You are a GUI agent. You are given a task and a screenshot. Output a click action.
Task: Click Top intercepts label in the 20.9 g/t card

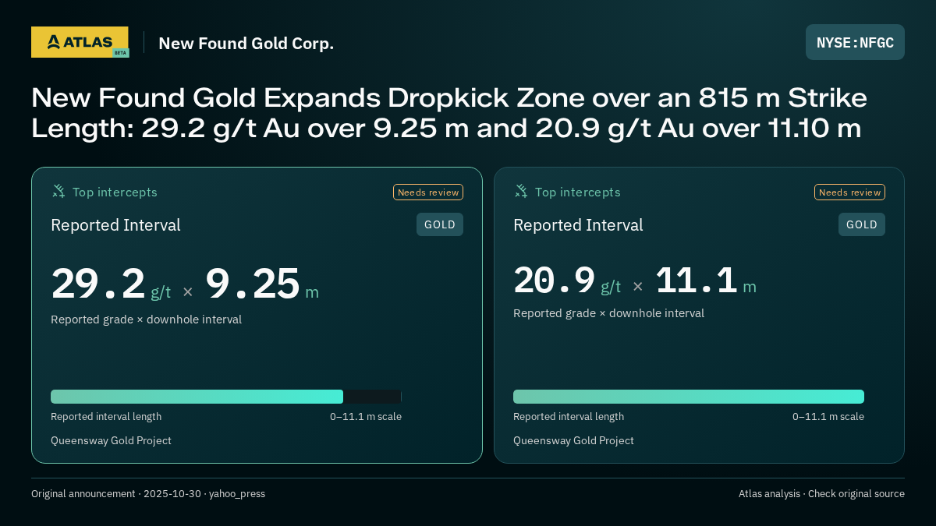(x=577, y=192)
